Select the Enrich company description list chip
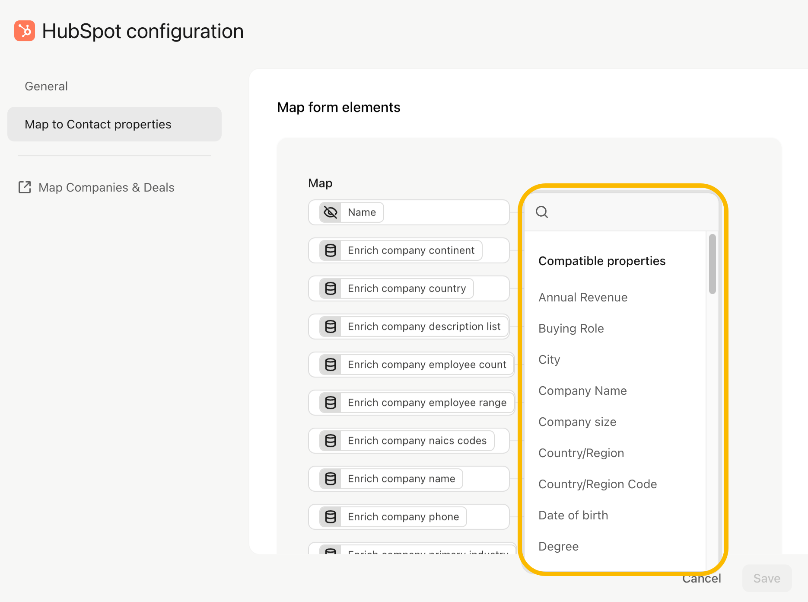The width and height of the screenshot is (808, 602). point(414,327)
